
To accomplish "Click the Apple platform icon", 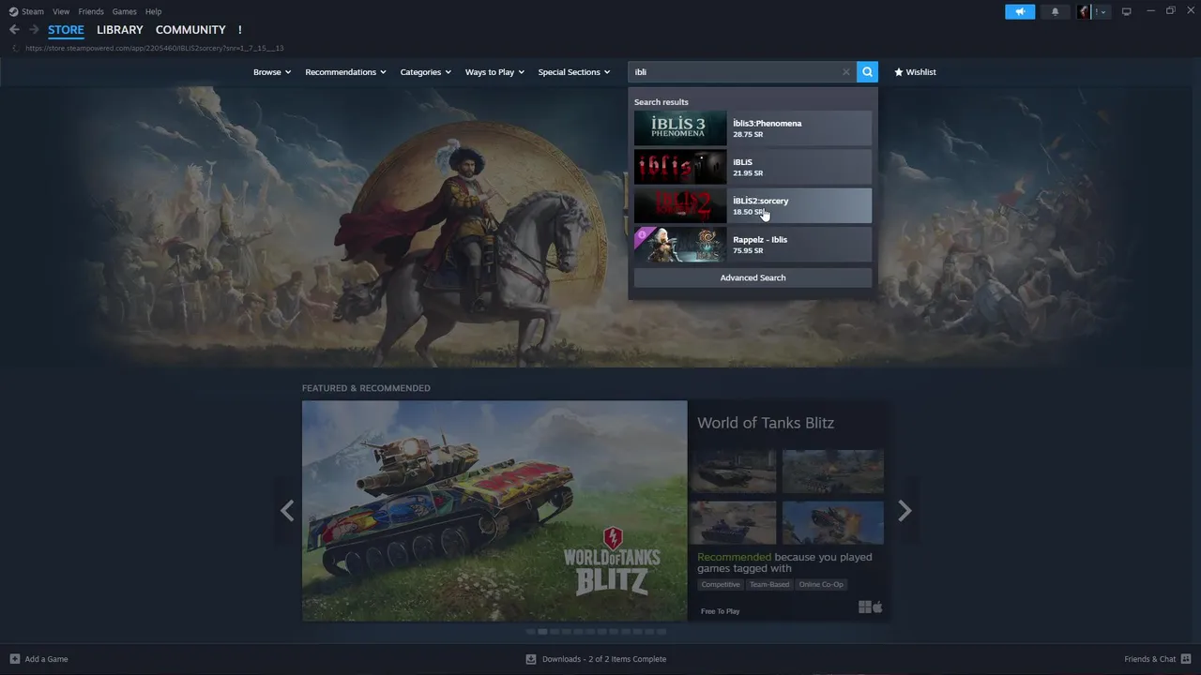I will click(x=877, y=607).
